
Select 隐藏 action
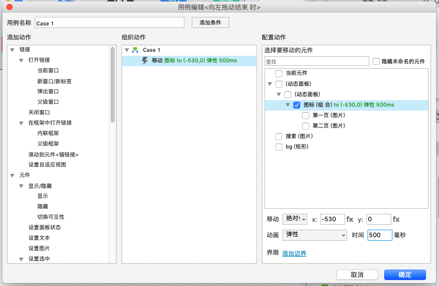(x=42, y=206)
